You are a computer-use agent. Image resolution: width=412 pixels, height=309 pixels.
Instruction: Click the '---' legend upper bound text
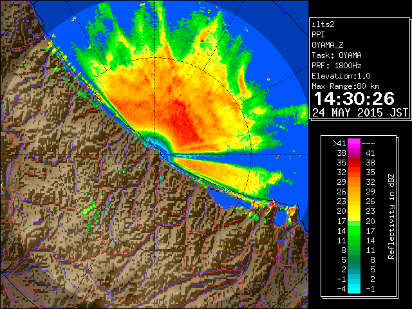(x=368, y=143)
